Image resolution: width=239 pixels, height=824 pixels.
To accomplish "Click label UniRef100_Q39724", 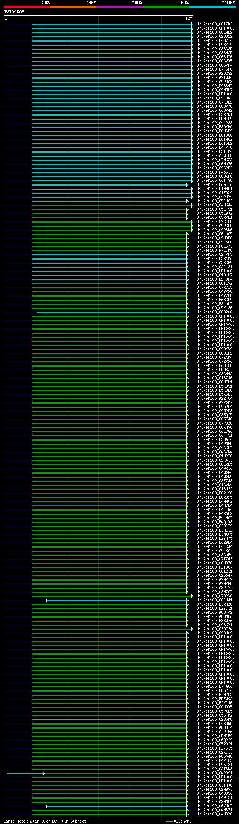I will click(214, 629).
